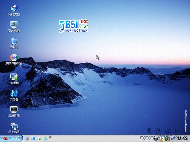Open the 系统终端 terminal icon
Screen dimensions: 190x142
tap(14, 110)
